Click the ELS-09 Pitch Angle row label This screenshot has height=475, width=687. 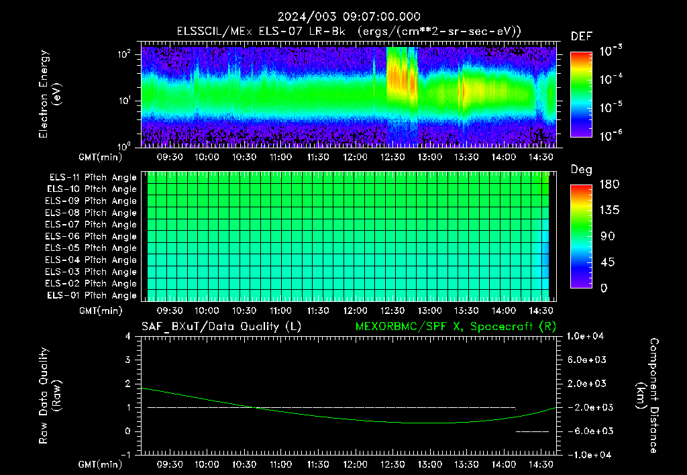[91, 201]
